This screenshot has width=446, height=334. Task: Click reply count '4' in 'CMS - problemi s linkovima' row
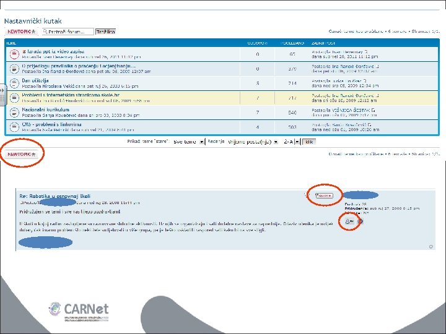(x=258, y=127)
